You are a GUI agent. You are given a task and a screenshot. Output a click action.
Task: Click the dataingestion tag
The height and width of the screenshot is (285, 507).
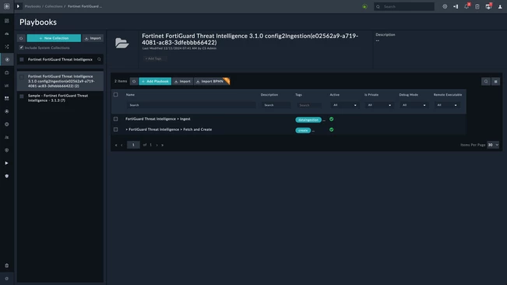[x=308, y=120]
